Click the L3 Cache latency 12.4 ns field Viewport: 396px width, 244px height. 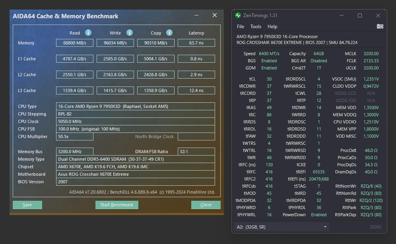tap(196, 90)
